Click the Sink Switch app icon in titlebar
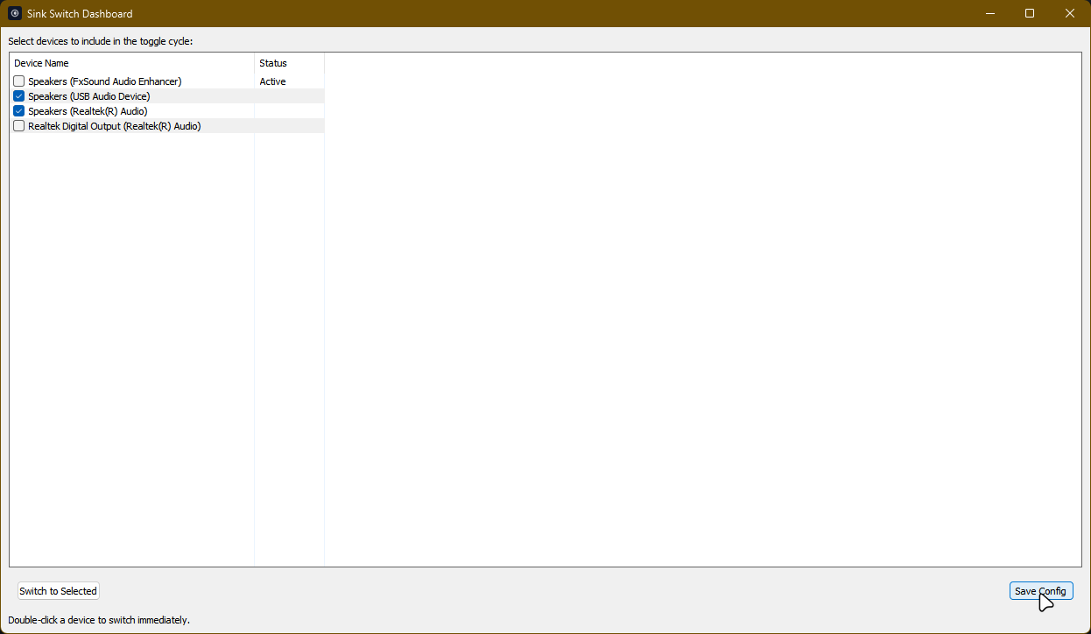 click(13, 13)
